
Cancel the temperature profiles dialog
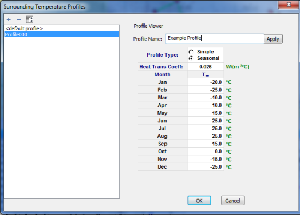click(x=233, y=201)
